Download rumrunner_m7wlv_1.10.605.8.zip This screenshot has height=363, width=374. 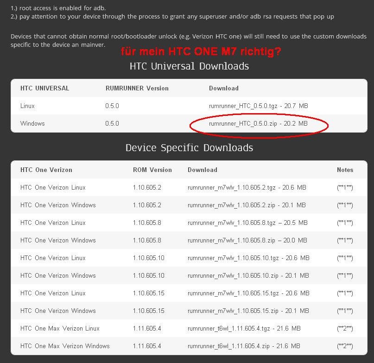[247, 240]
